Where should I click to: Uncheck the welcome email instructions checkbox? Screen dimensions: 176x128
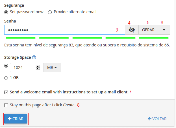[6, 92]
